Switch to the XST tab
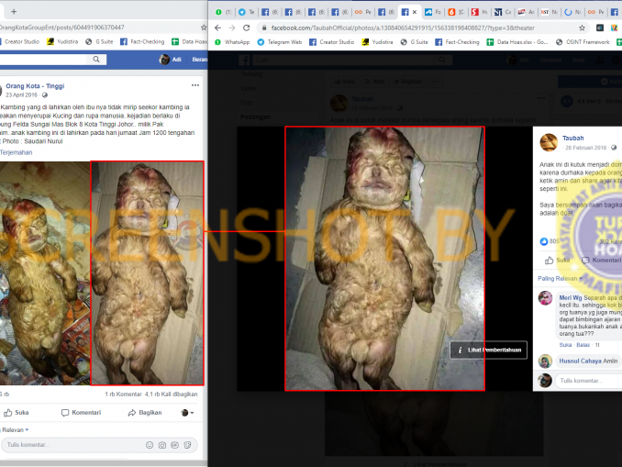This screenshot has width=622, height=467. click(x=550, y=12)
